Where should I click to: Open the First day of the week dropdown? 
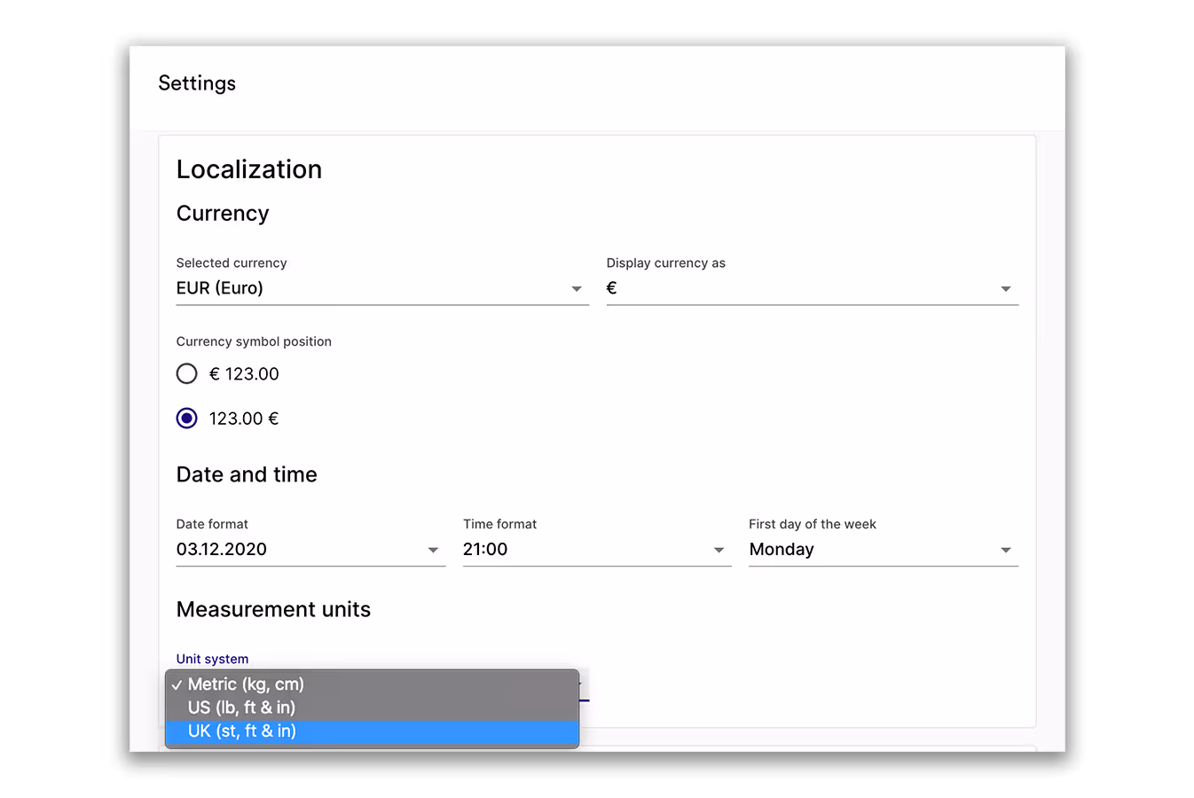[884, 550]
